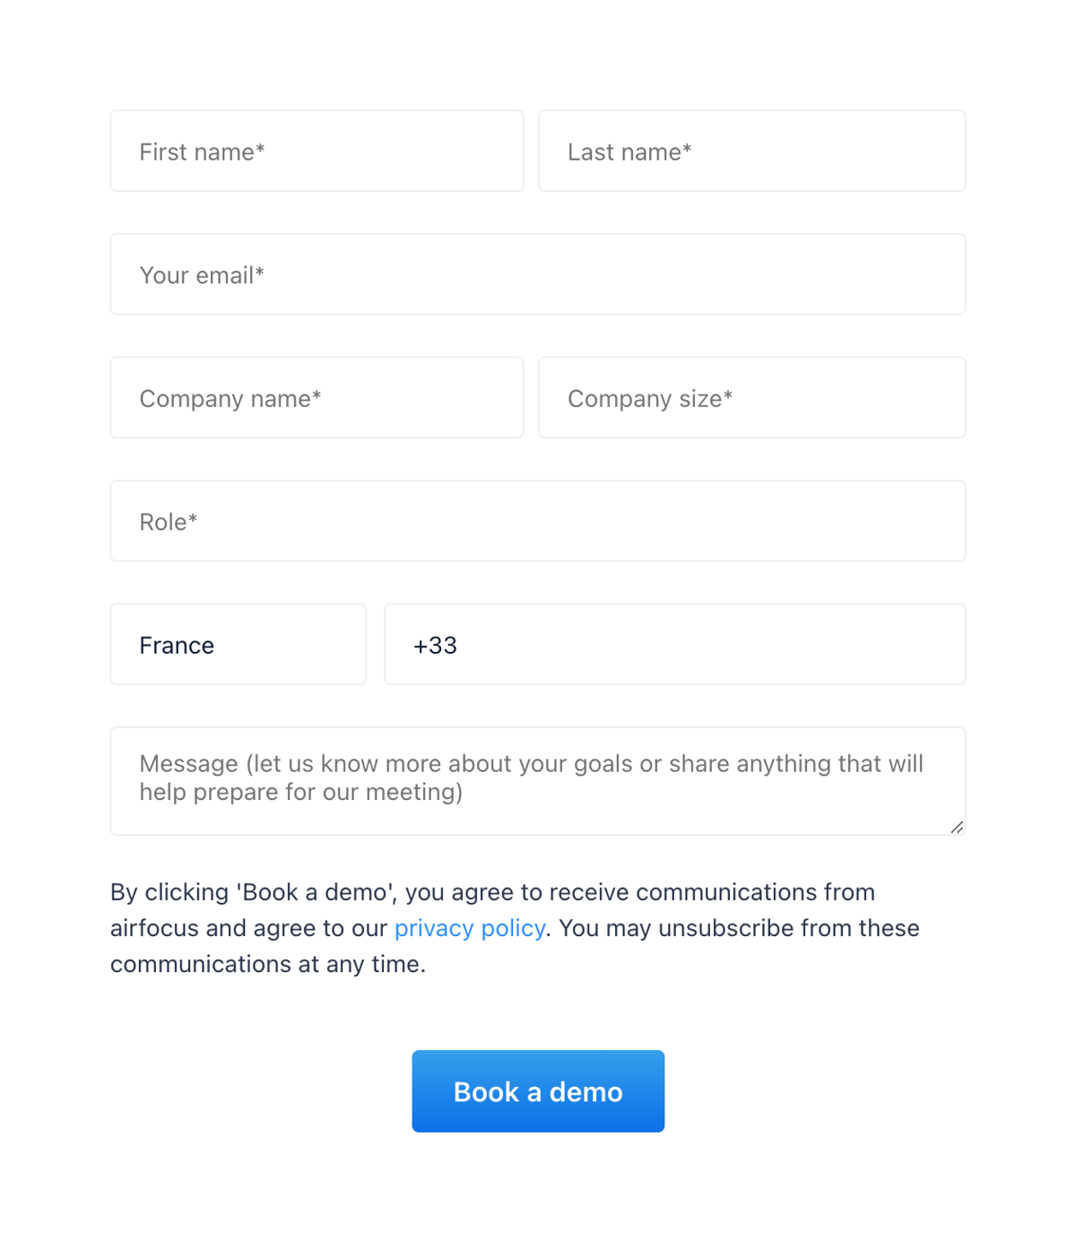This screenshot has height=1242, width=1076.
Task: Click the Last name input field
Action: (751, 151)
